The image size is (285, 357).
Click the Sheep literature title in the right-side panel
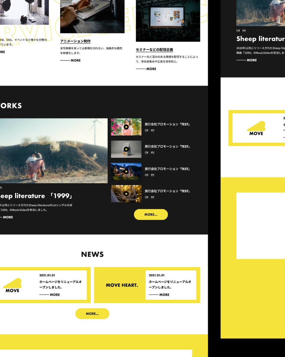pos(261,39)
